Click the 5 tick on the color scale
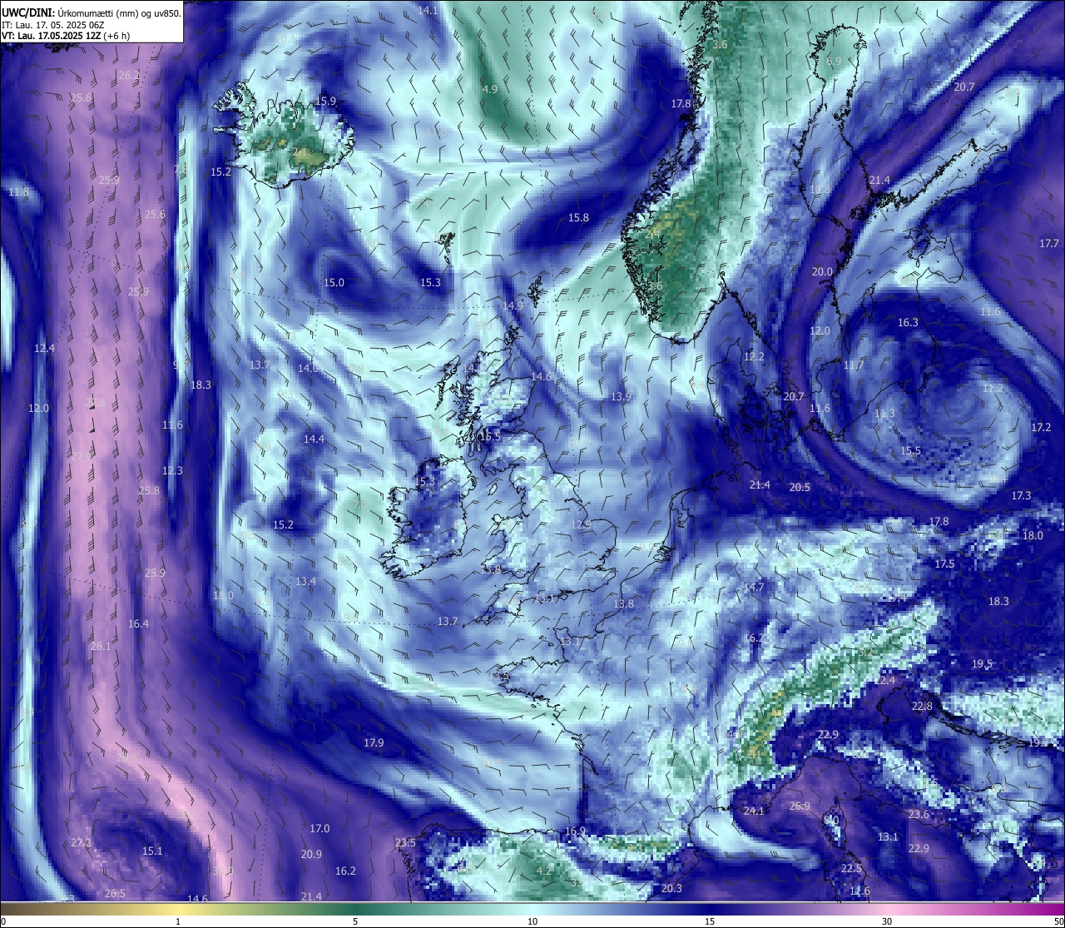 (x=355, y=921)
